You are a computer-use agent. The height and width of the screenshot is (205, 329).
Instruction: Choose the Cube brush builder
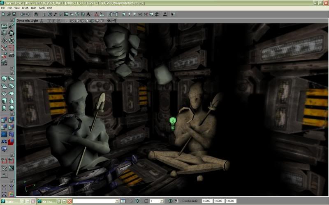(x=4, y=79)
